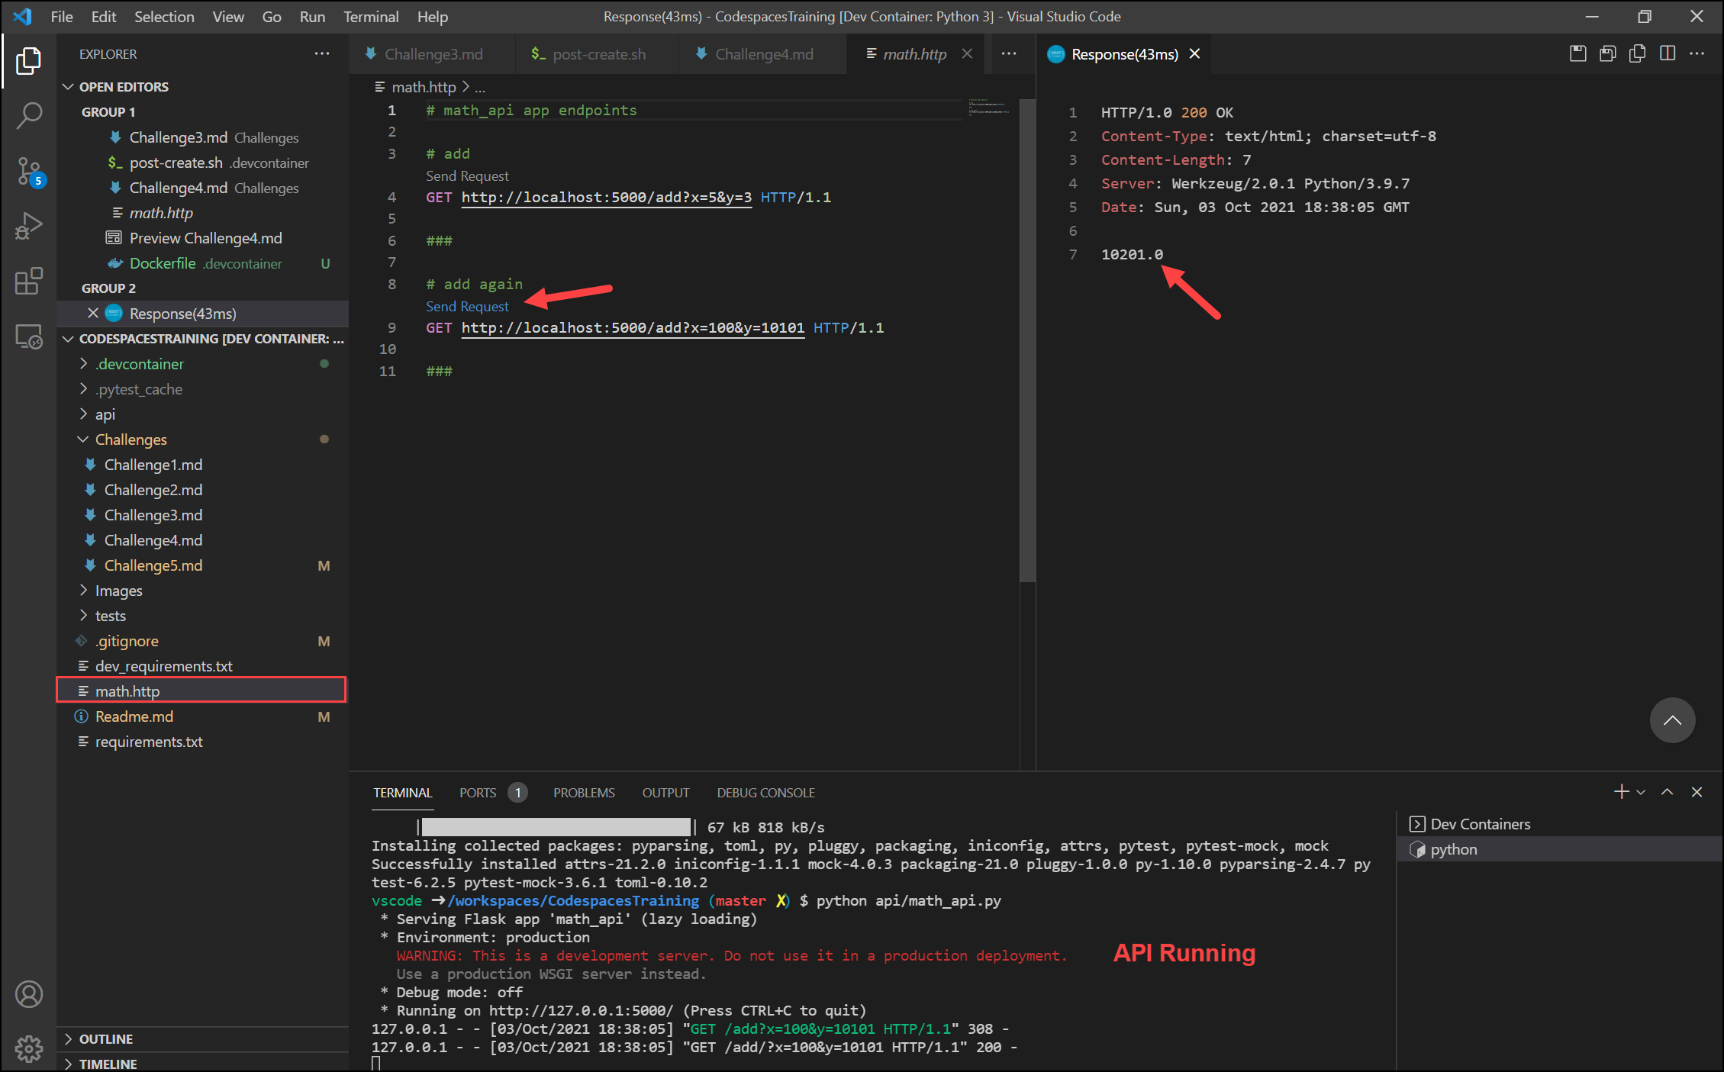Maximize the terminal panel size

tap(1668, 792)
